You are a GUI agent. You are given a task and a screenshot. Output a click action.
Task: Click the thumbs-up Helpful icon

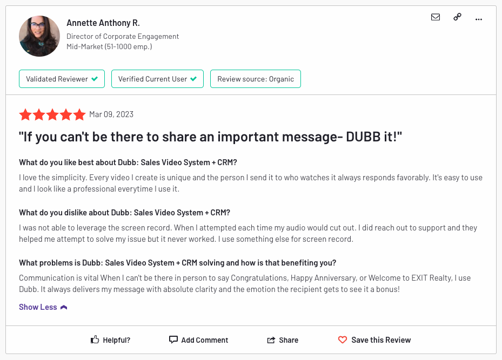tap(95, 339)
